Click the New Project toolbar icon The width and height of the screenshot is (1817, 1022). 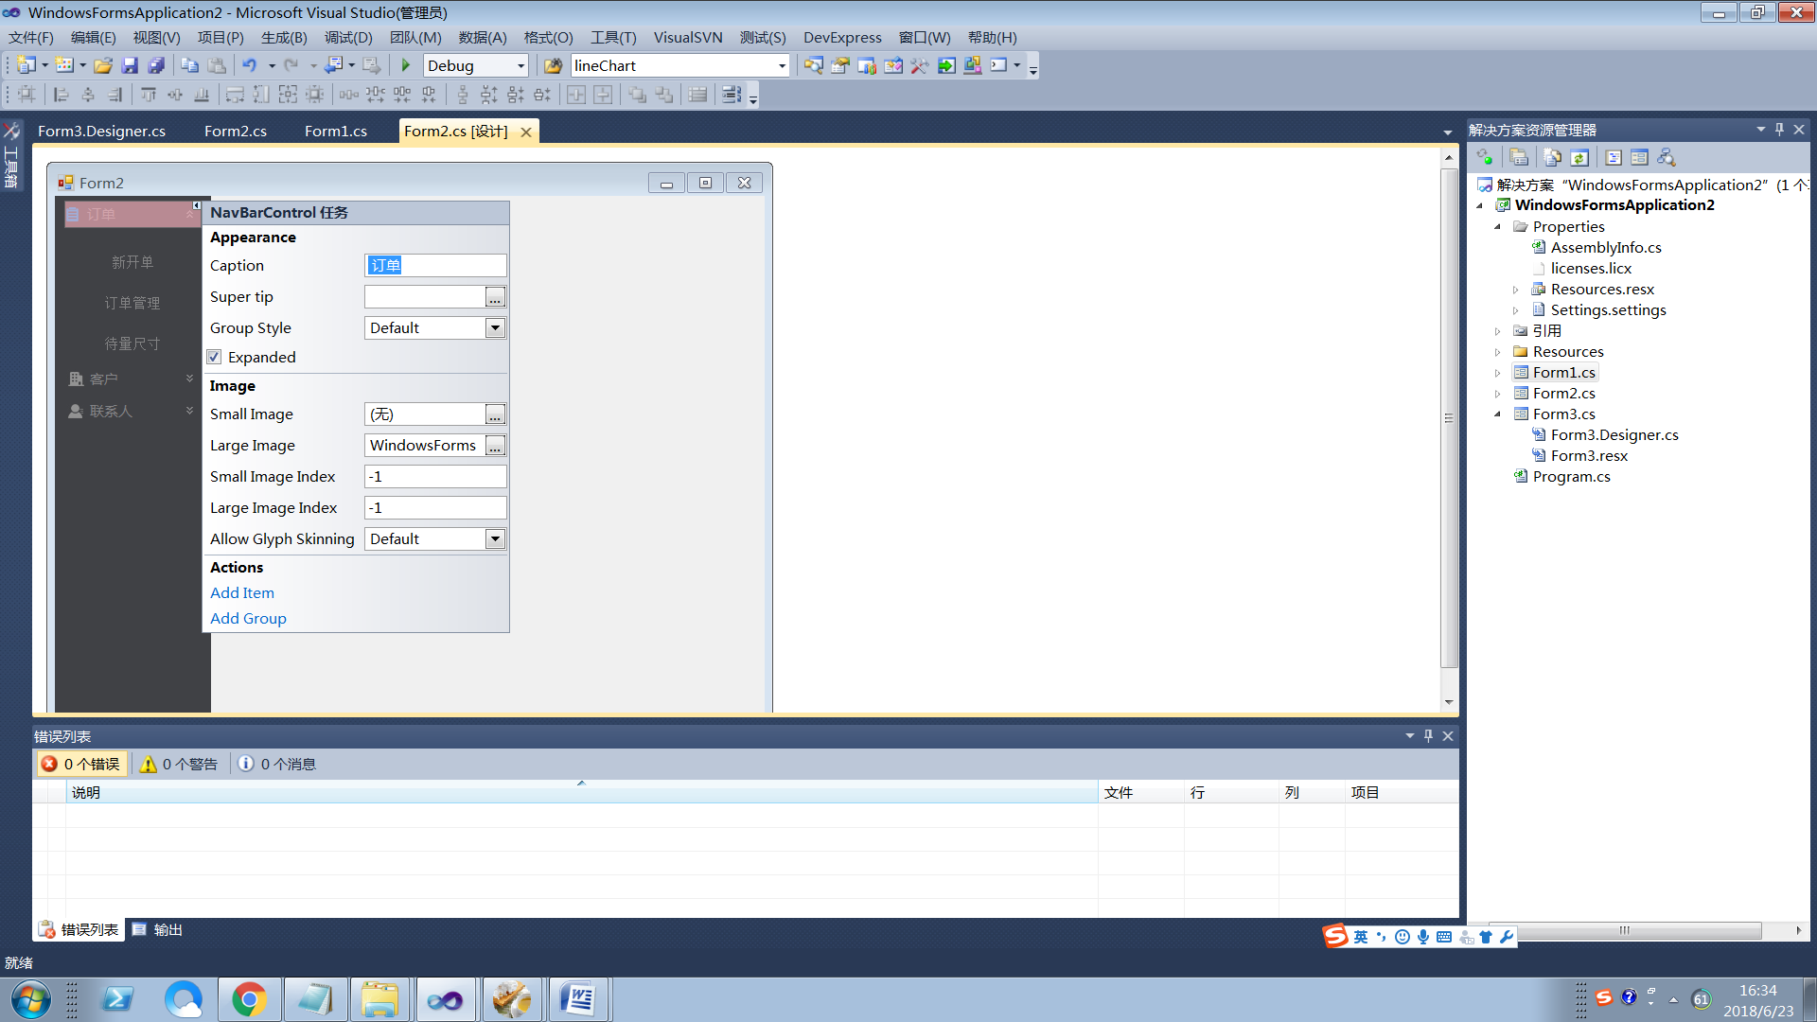26,65
